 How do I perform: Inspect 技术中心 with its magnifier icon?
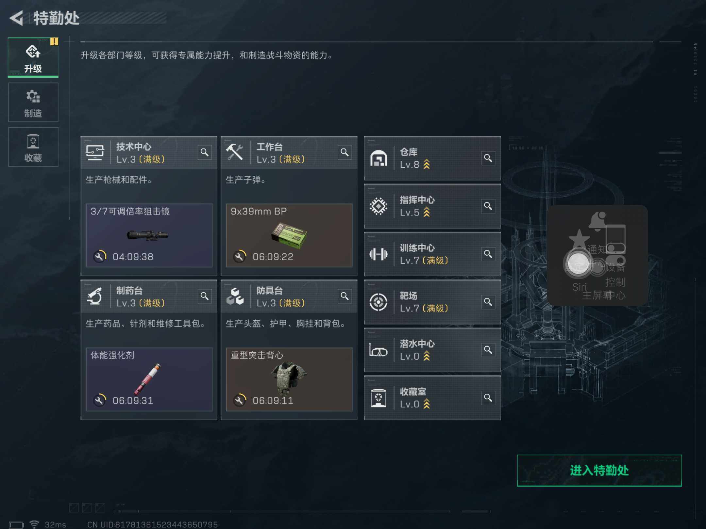click(x=205, y=152)
